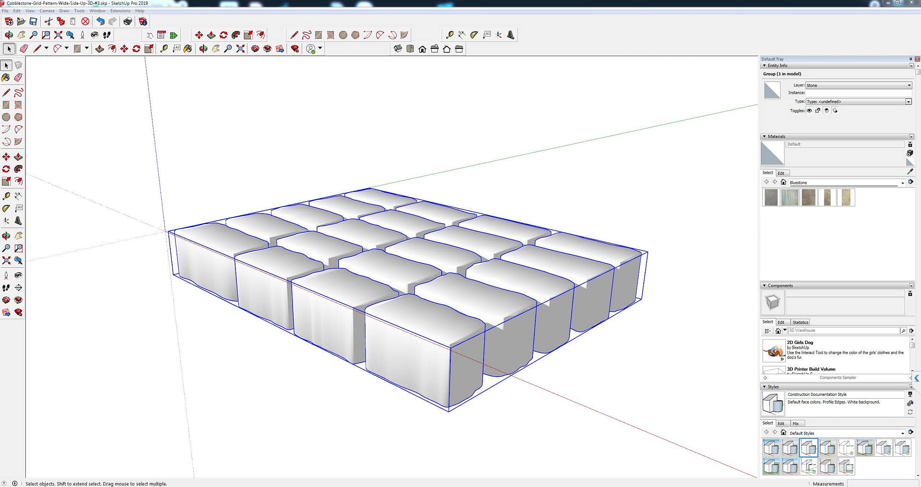Screen dimensions: 921x487
Task: Open the Bluestone material library dropdown
Action: coord(902,183)
